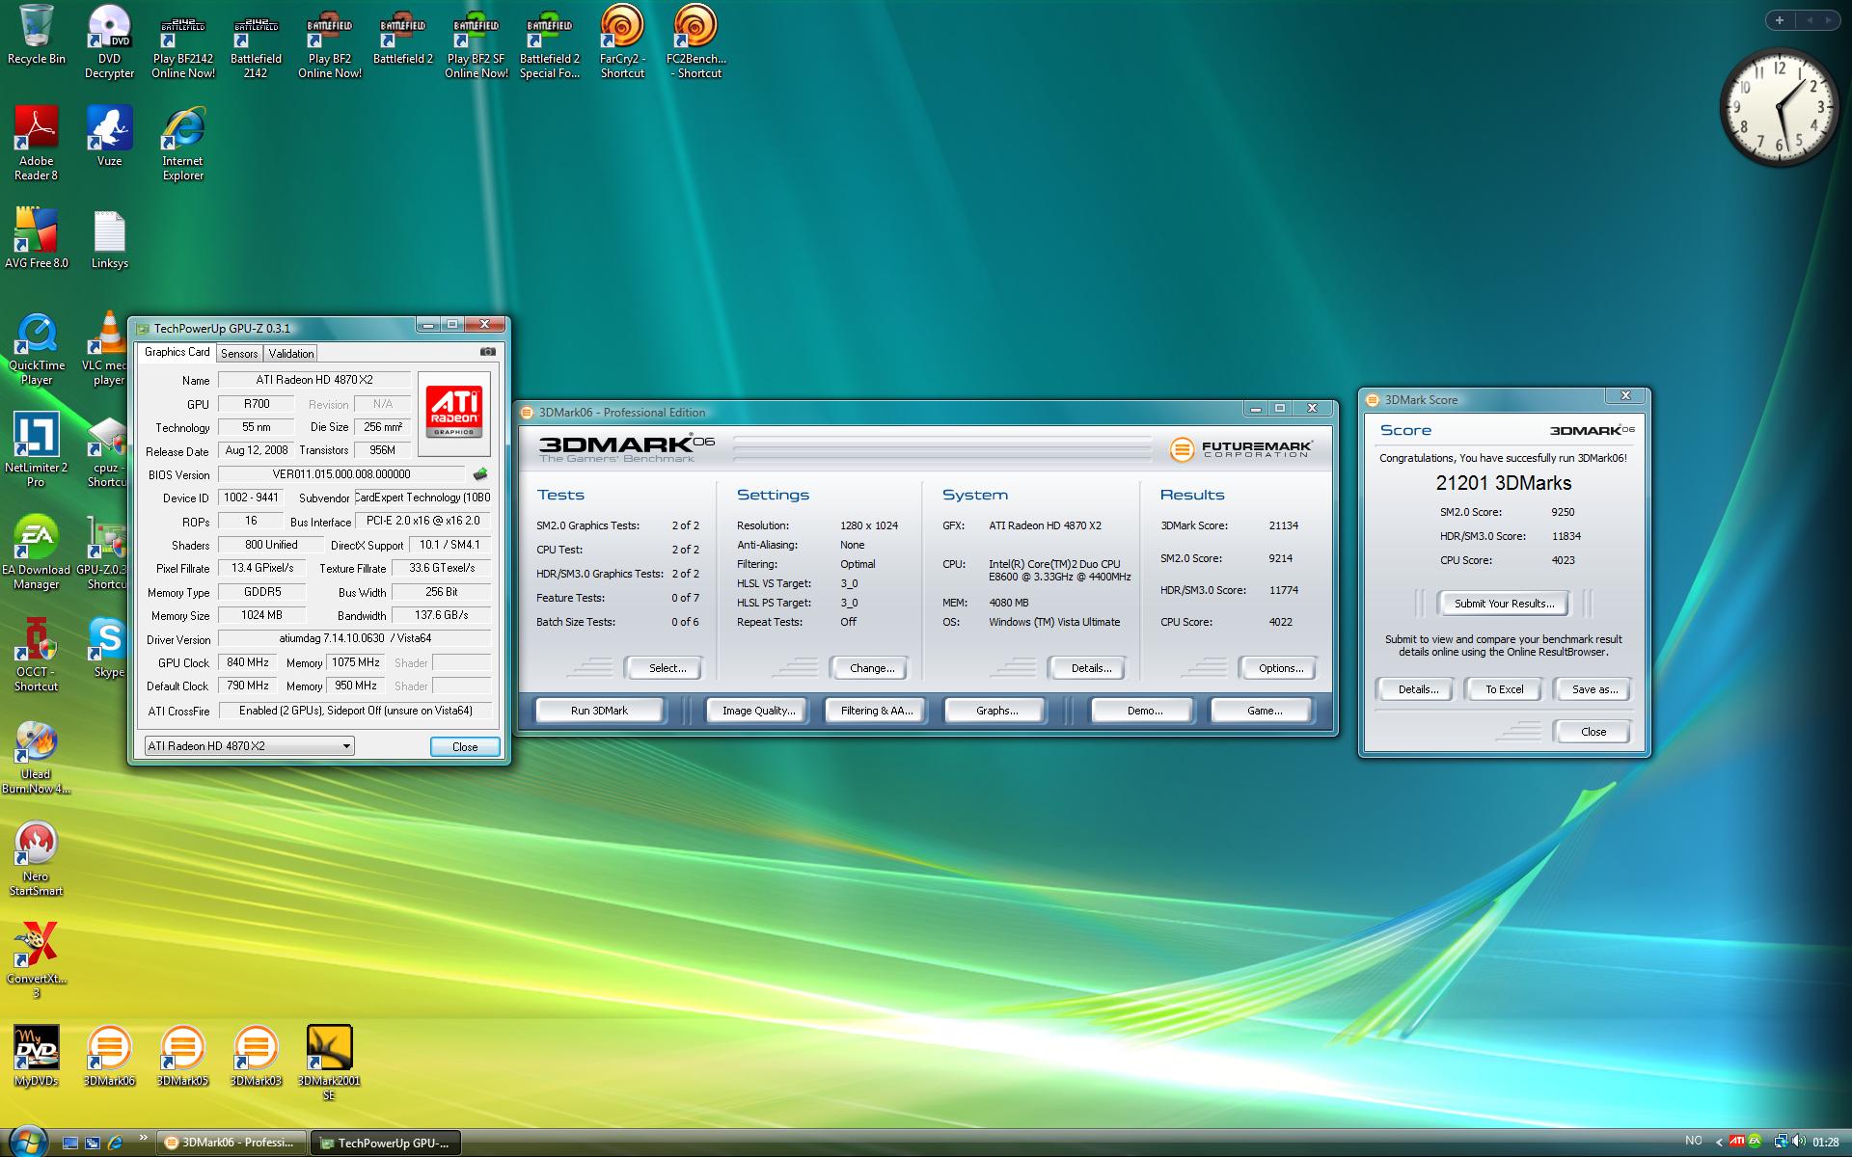
Task: Click the ATI Radeon logo in GPU-Z
Action: 453,412
